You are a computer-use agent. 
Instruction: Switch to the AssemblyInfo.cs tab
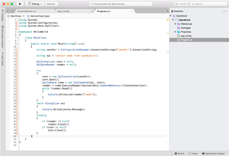tap(27, 11)
